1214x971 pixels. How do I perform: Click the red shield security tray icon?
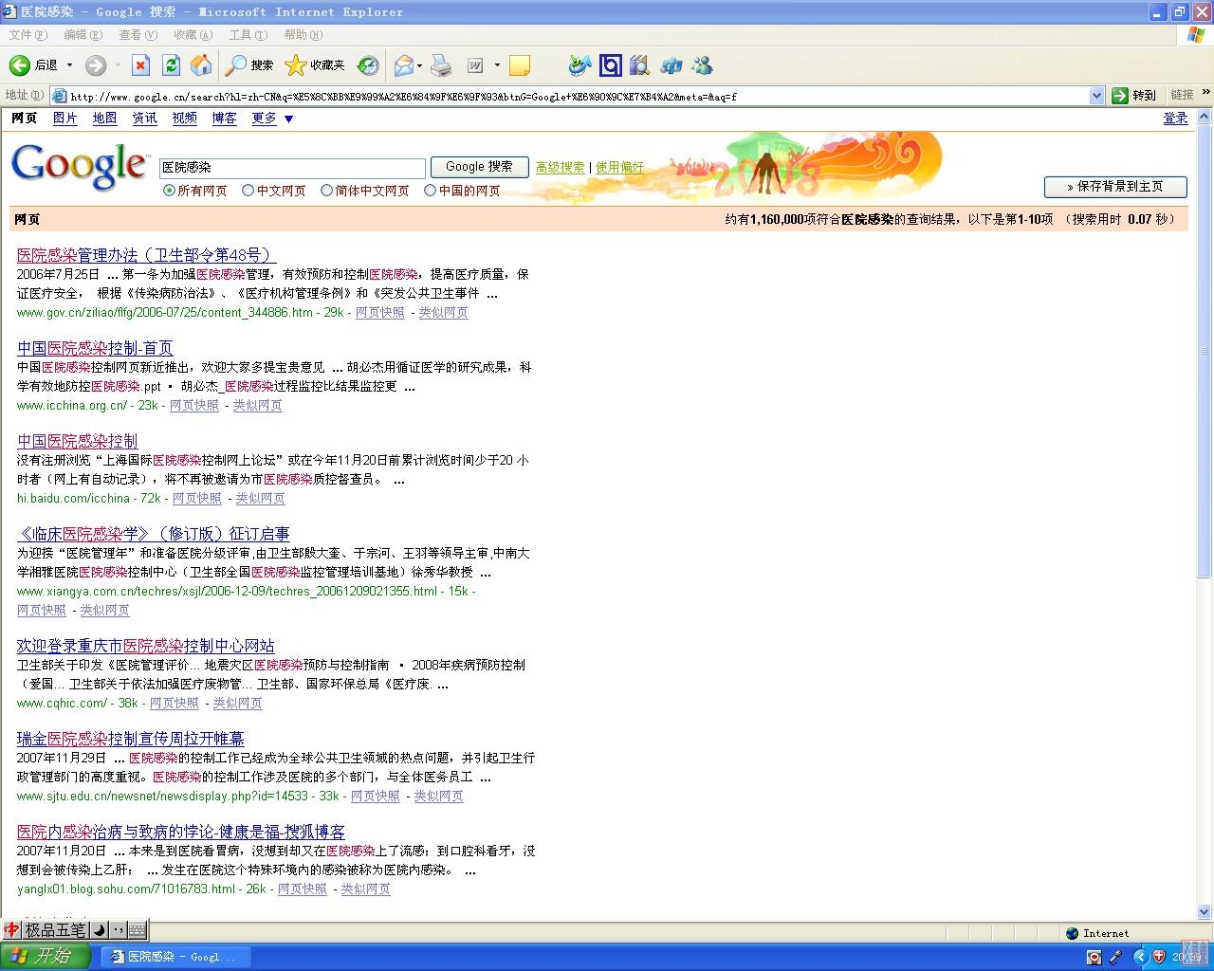[1158, 957]
